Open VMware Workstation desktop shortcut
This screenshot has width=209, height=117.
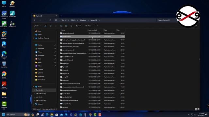click(4, 35)
